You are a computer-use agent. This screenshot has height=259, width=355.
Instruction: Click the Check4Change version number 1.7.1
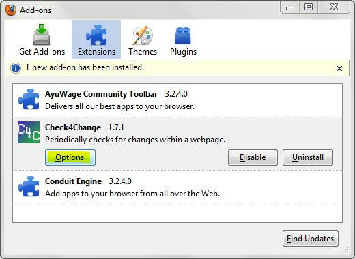(116, 127)
